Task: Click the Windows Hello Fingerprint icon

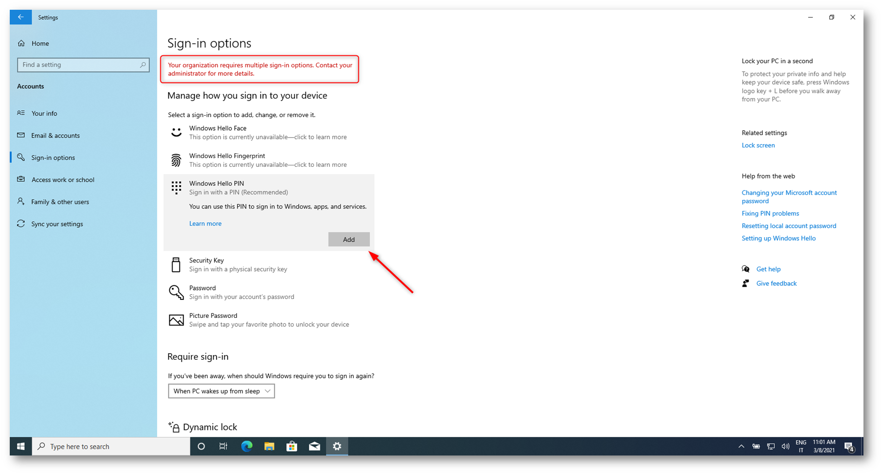Action: click(x=176, y=160)
